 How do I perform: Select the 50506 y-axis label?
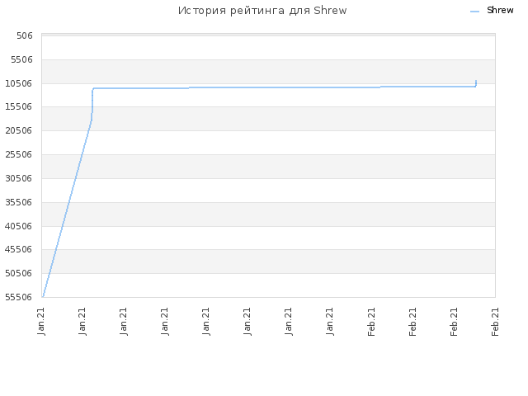click(x=19, y=273)
